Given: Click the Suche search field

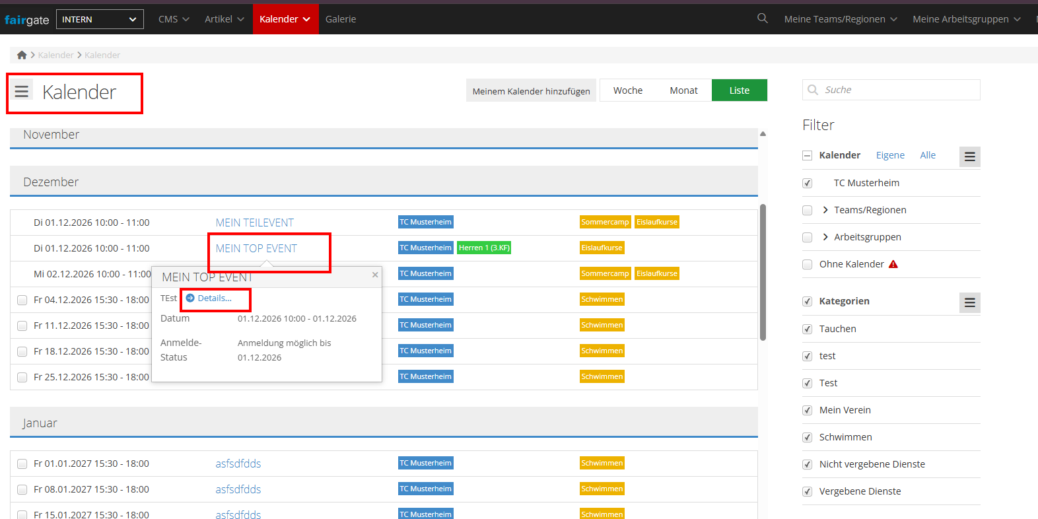Looking at the screenshot, I should tap(891, 90).
